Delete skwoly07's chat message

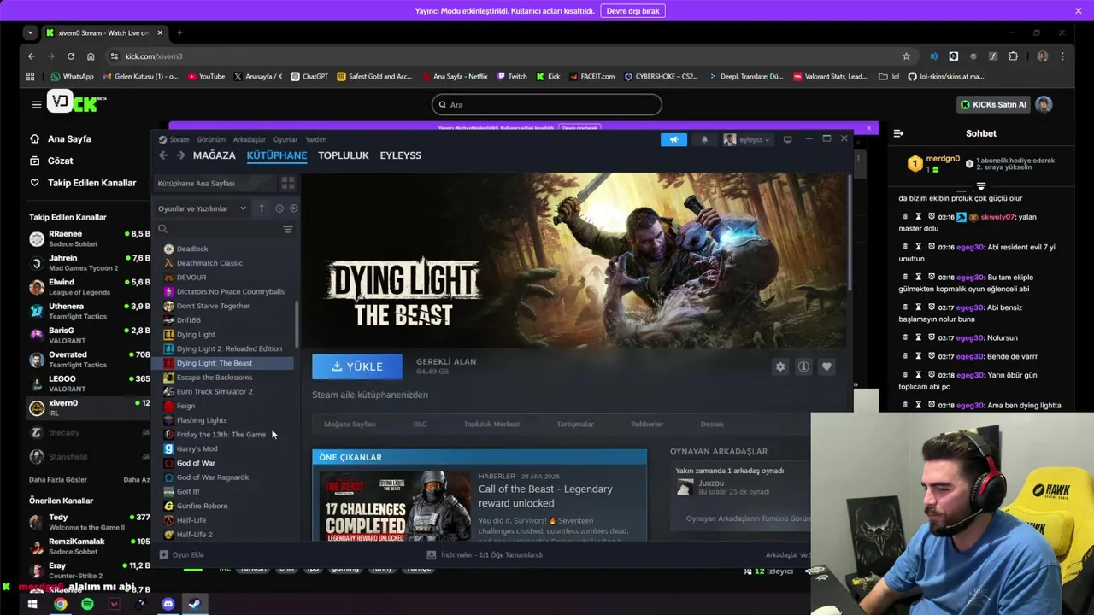pyautogui.click(x=906, y=217)
